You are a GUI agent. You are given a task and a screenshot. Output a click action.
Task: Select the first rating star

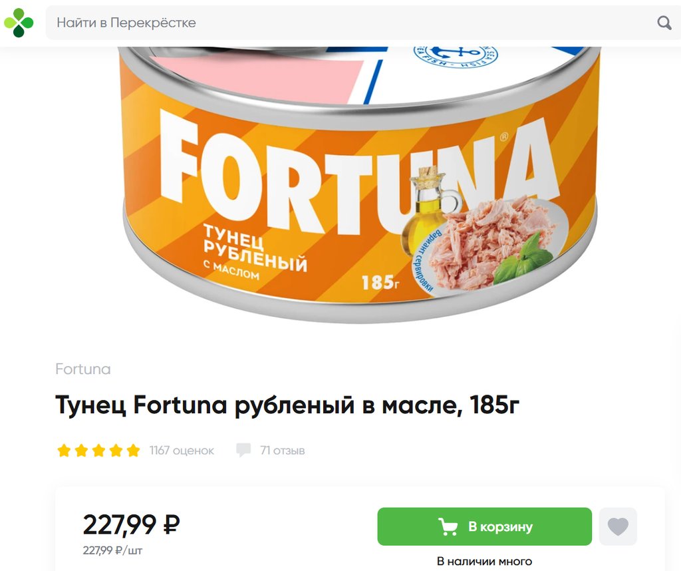pyautogui.click(x=64, y=451)
